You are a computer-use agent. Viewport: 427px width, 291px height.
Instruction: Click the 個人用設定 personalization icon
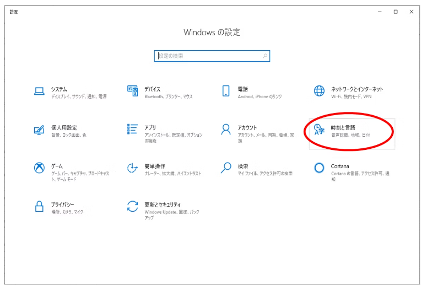(39, 130)
